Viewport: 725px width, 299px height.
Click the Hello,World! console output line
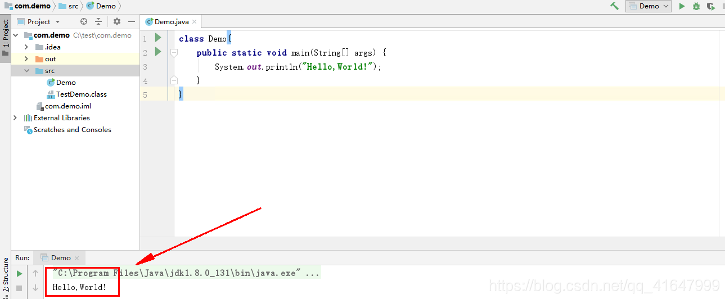tap(79, 287)
